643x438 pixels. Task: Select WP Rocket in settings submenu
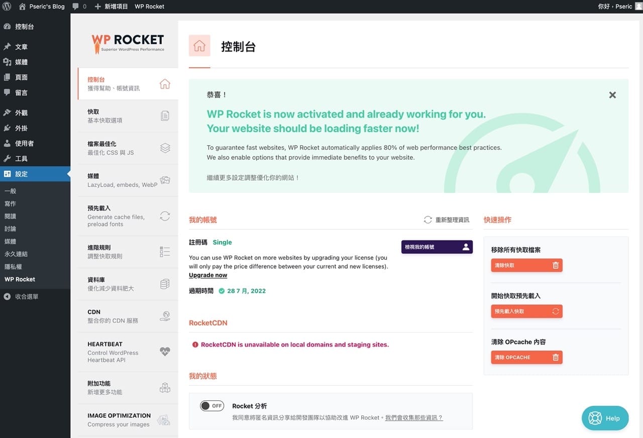pyautogui.click(x=20, y=279)
